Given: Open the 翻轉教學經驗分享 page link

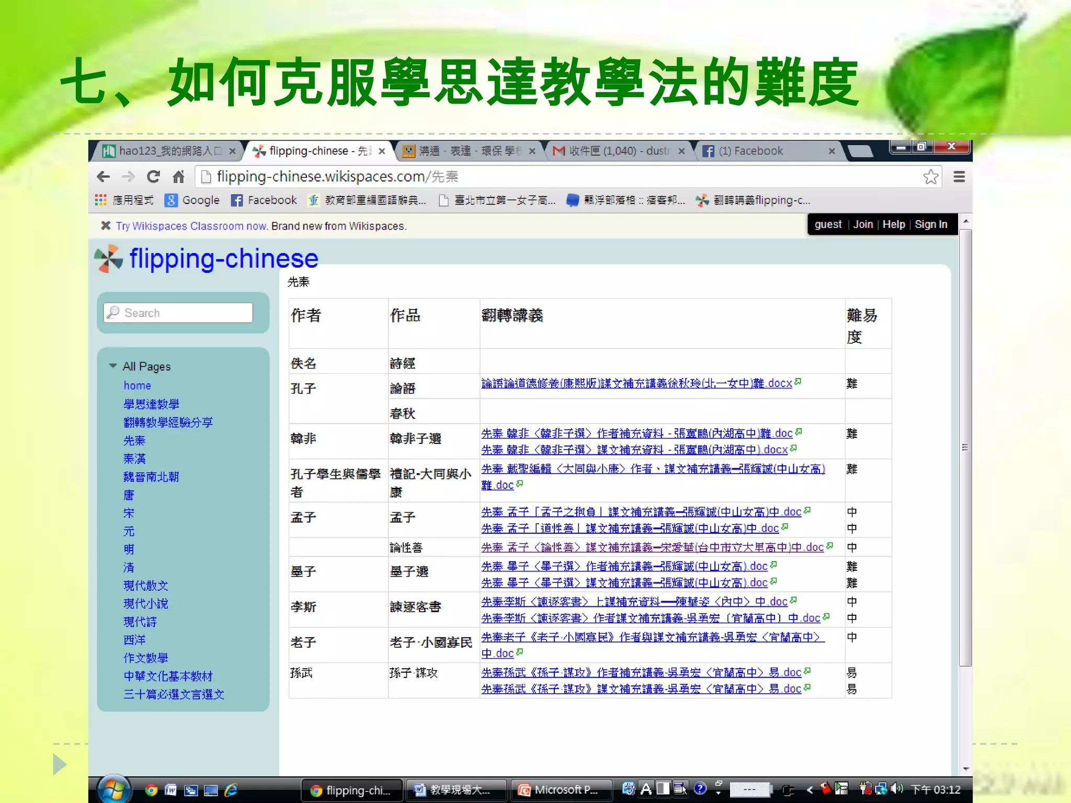Looking at the screenshot, I should pyautogui.click(x=168, y=422).
